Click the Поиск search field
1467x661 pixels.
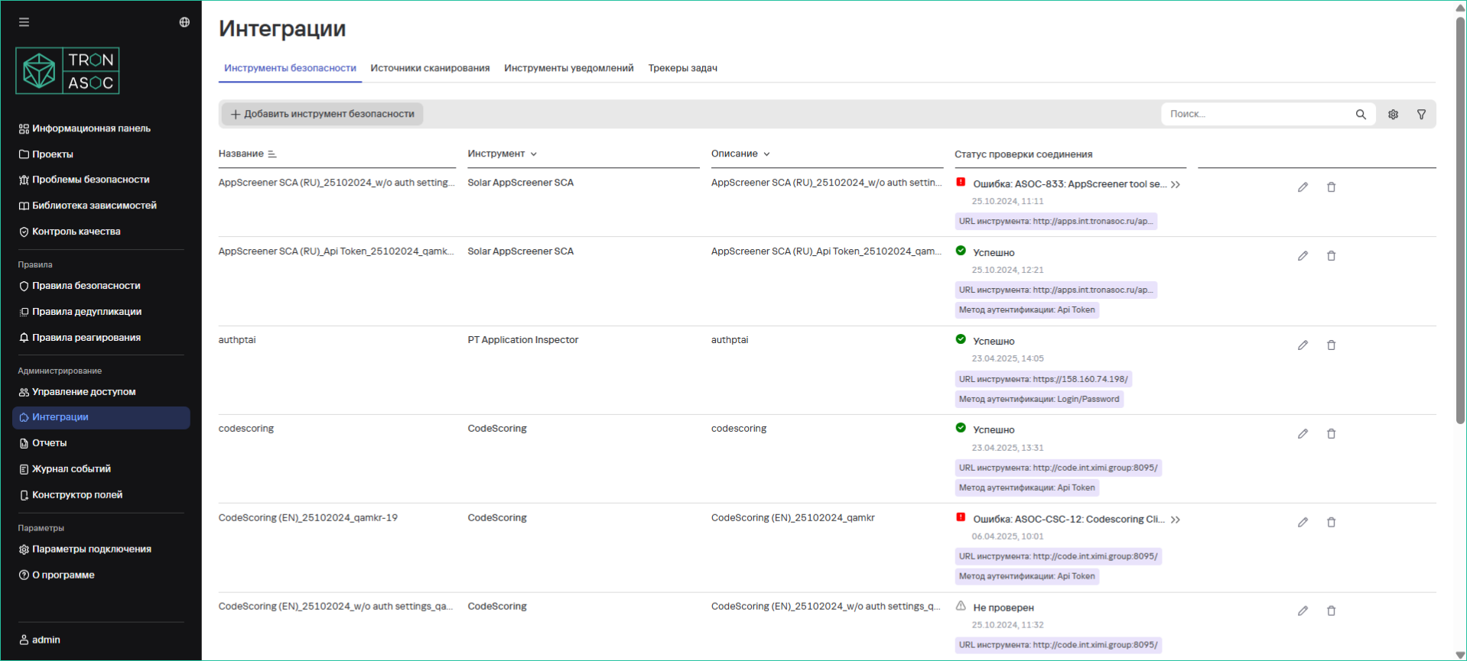pos(1258,114)
